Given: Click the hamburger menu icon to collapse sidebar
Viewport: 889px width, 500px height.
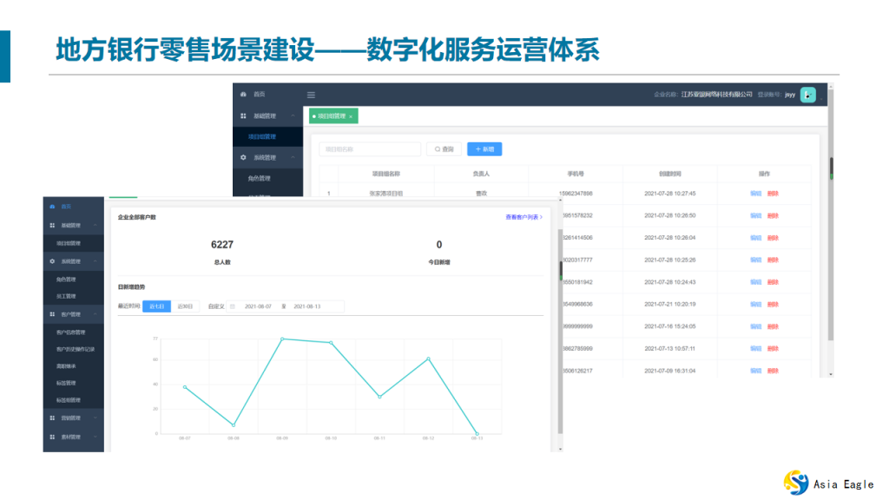Looking at the screenshot, I should 311,94.
